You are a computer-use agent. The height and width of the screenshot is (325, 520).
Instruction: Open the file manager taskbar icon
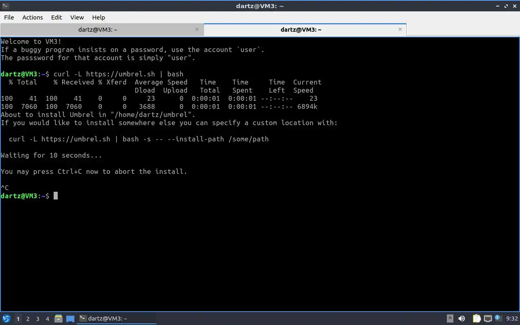click(58, 318)
